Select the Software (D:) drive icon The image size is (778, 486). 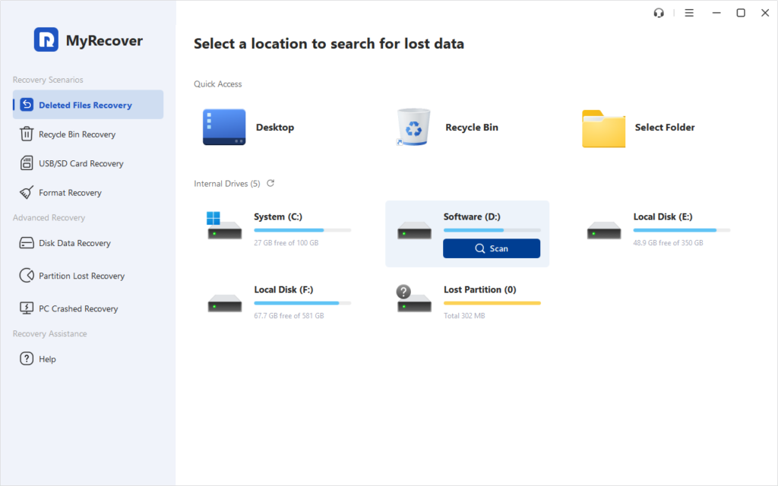click(x=414, y=231)
